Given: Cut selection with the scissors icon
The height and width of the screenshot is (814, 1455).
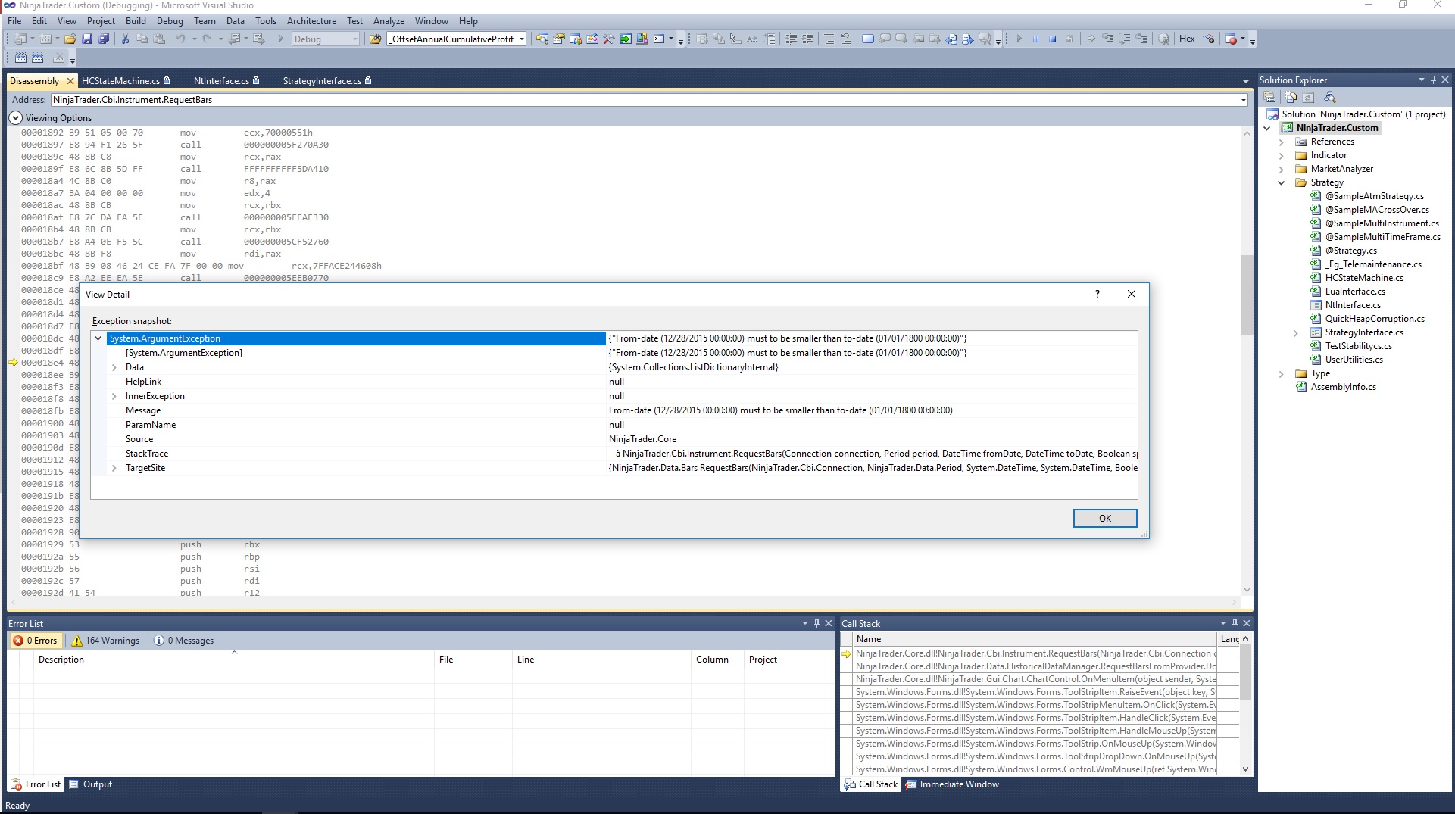Looking at the screenshot, I should 126,39.
